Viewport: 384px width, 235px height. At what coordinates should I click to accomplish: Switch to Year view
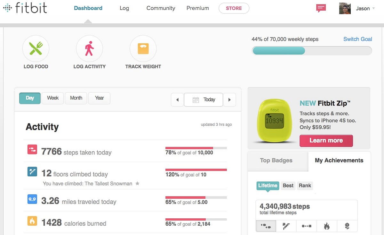click(x=99, y=98)
